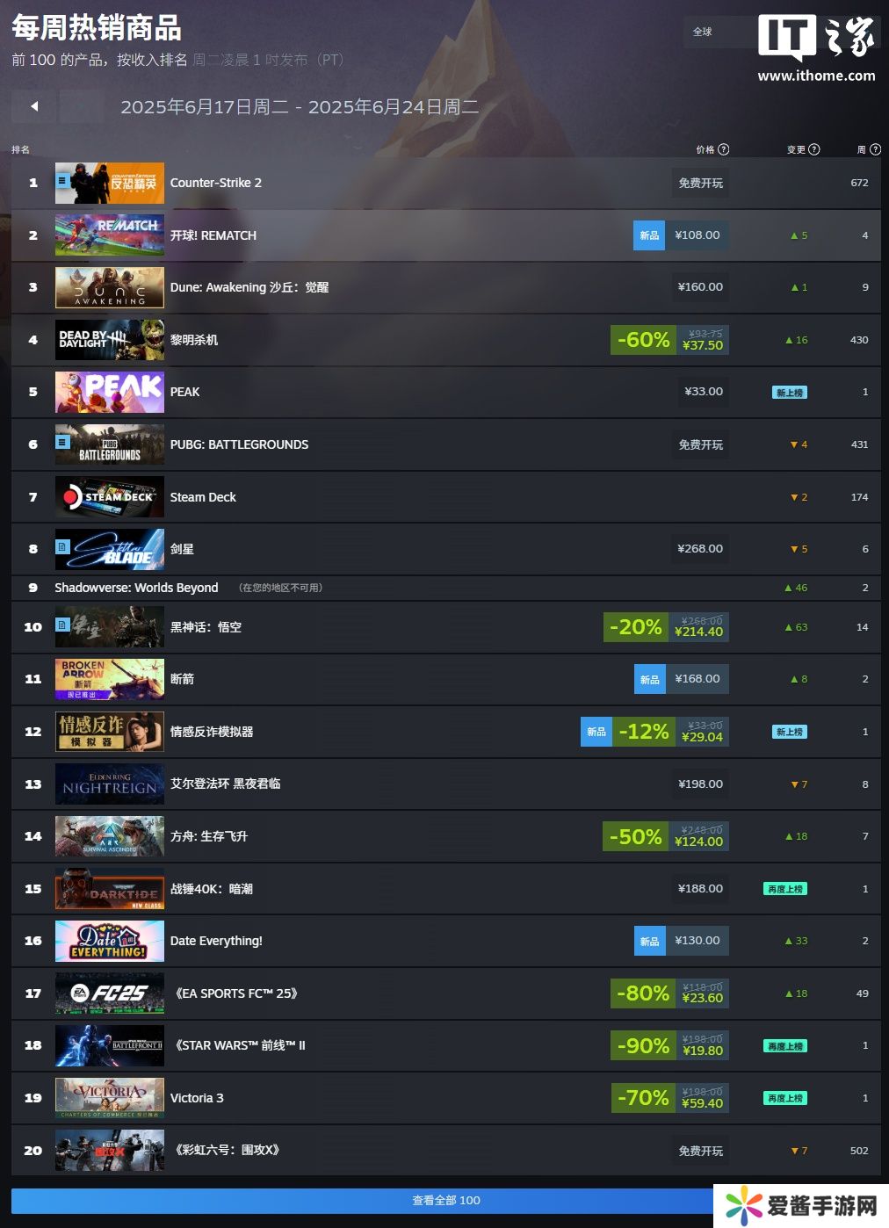Click the 查看全部 100 button
This screenshot has width=889, height=1228.
pyautogui.click(x=446, y=1201)
